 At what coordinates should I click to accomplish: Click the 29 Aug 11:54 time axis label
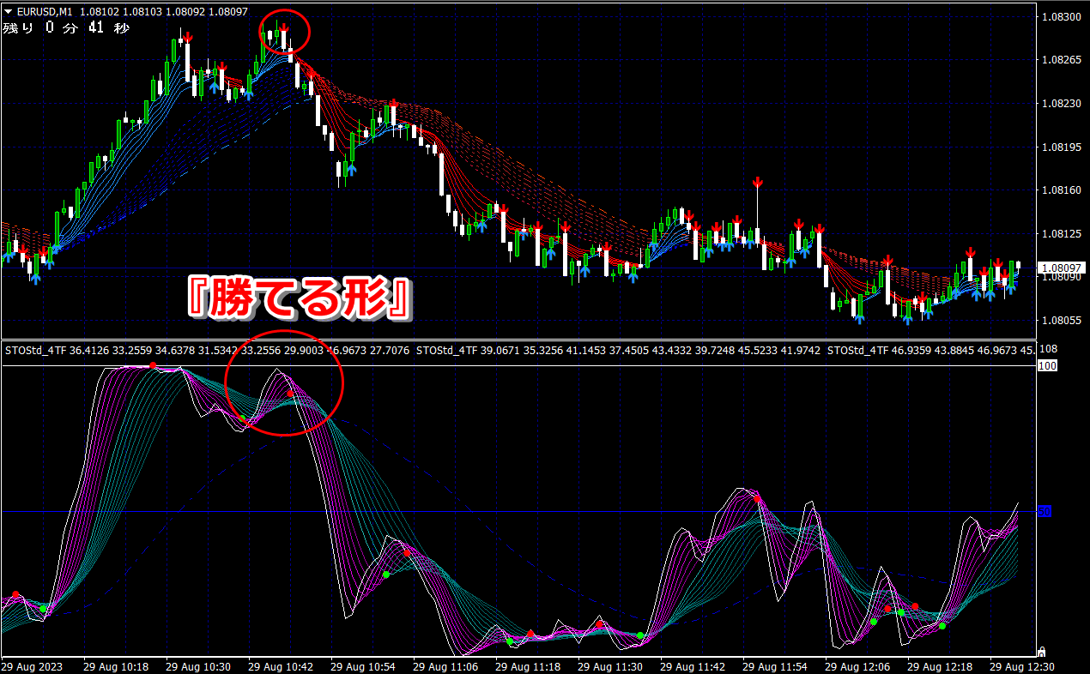click(x=776, y=666)
